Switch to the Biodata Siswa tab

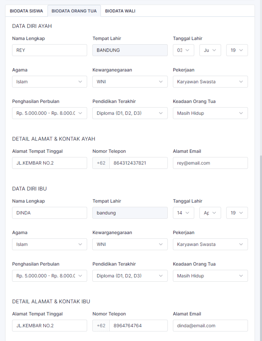(26, 11)
